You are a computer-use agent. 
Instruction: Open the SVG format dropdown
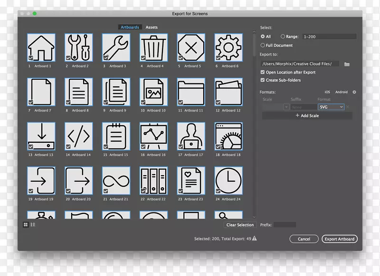pos(331,107)
